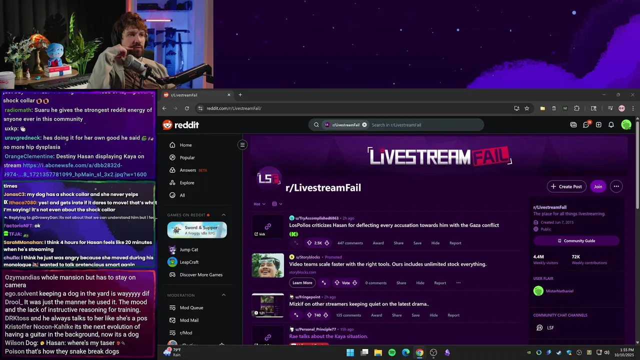Downvote the LosPollos criticizes Hasan post

click(x=327, y=243)
